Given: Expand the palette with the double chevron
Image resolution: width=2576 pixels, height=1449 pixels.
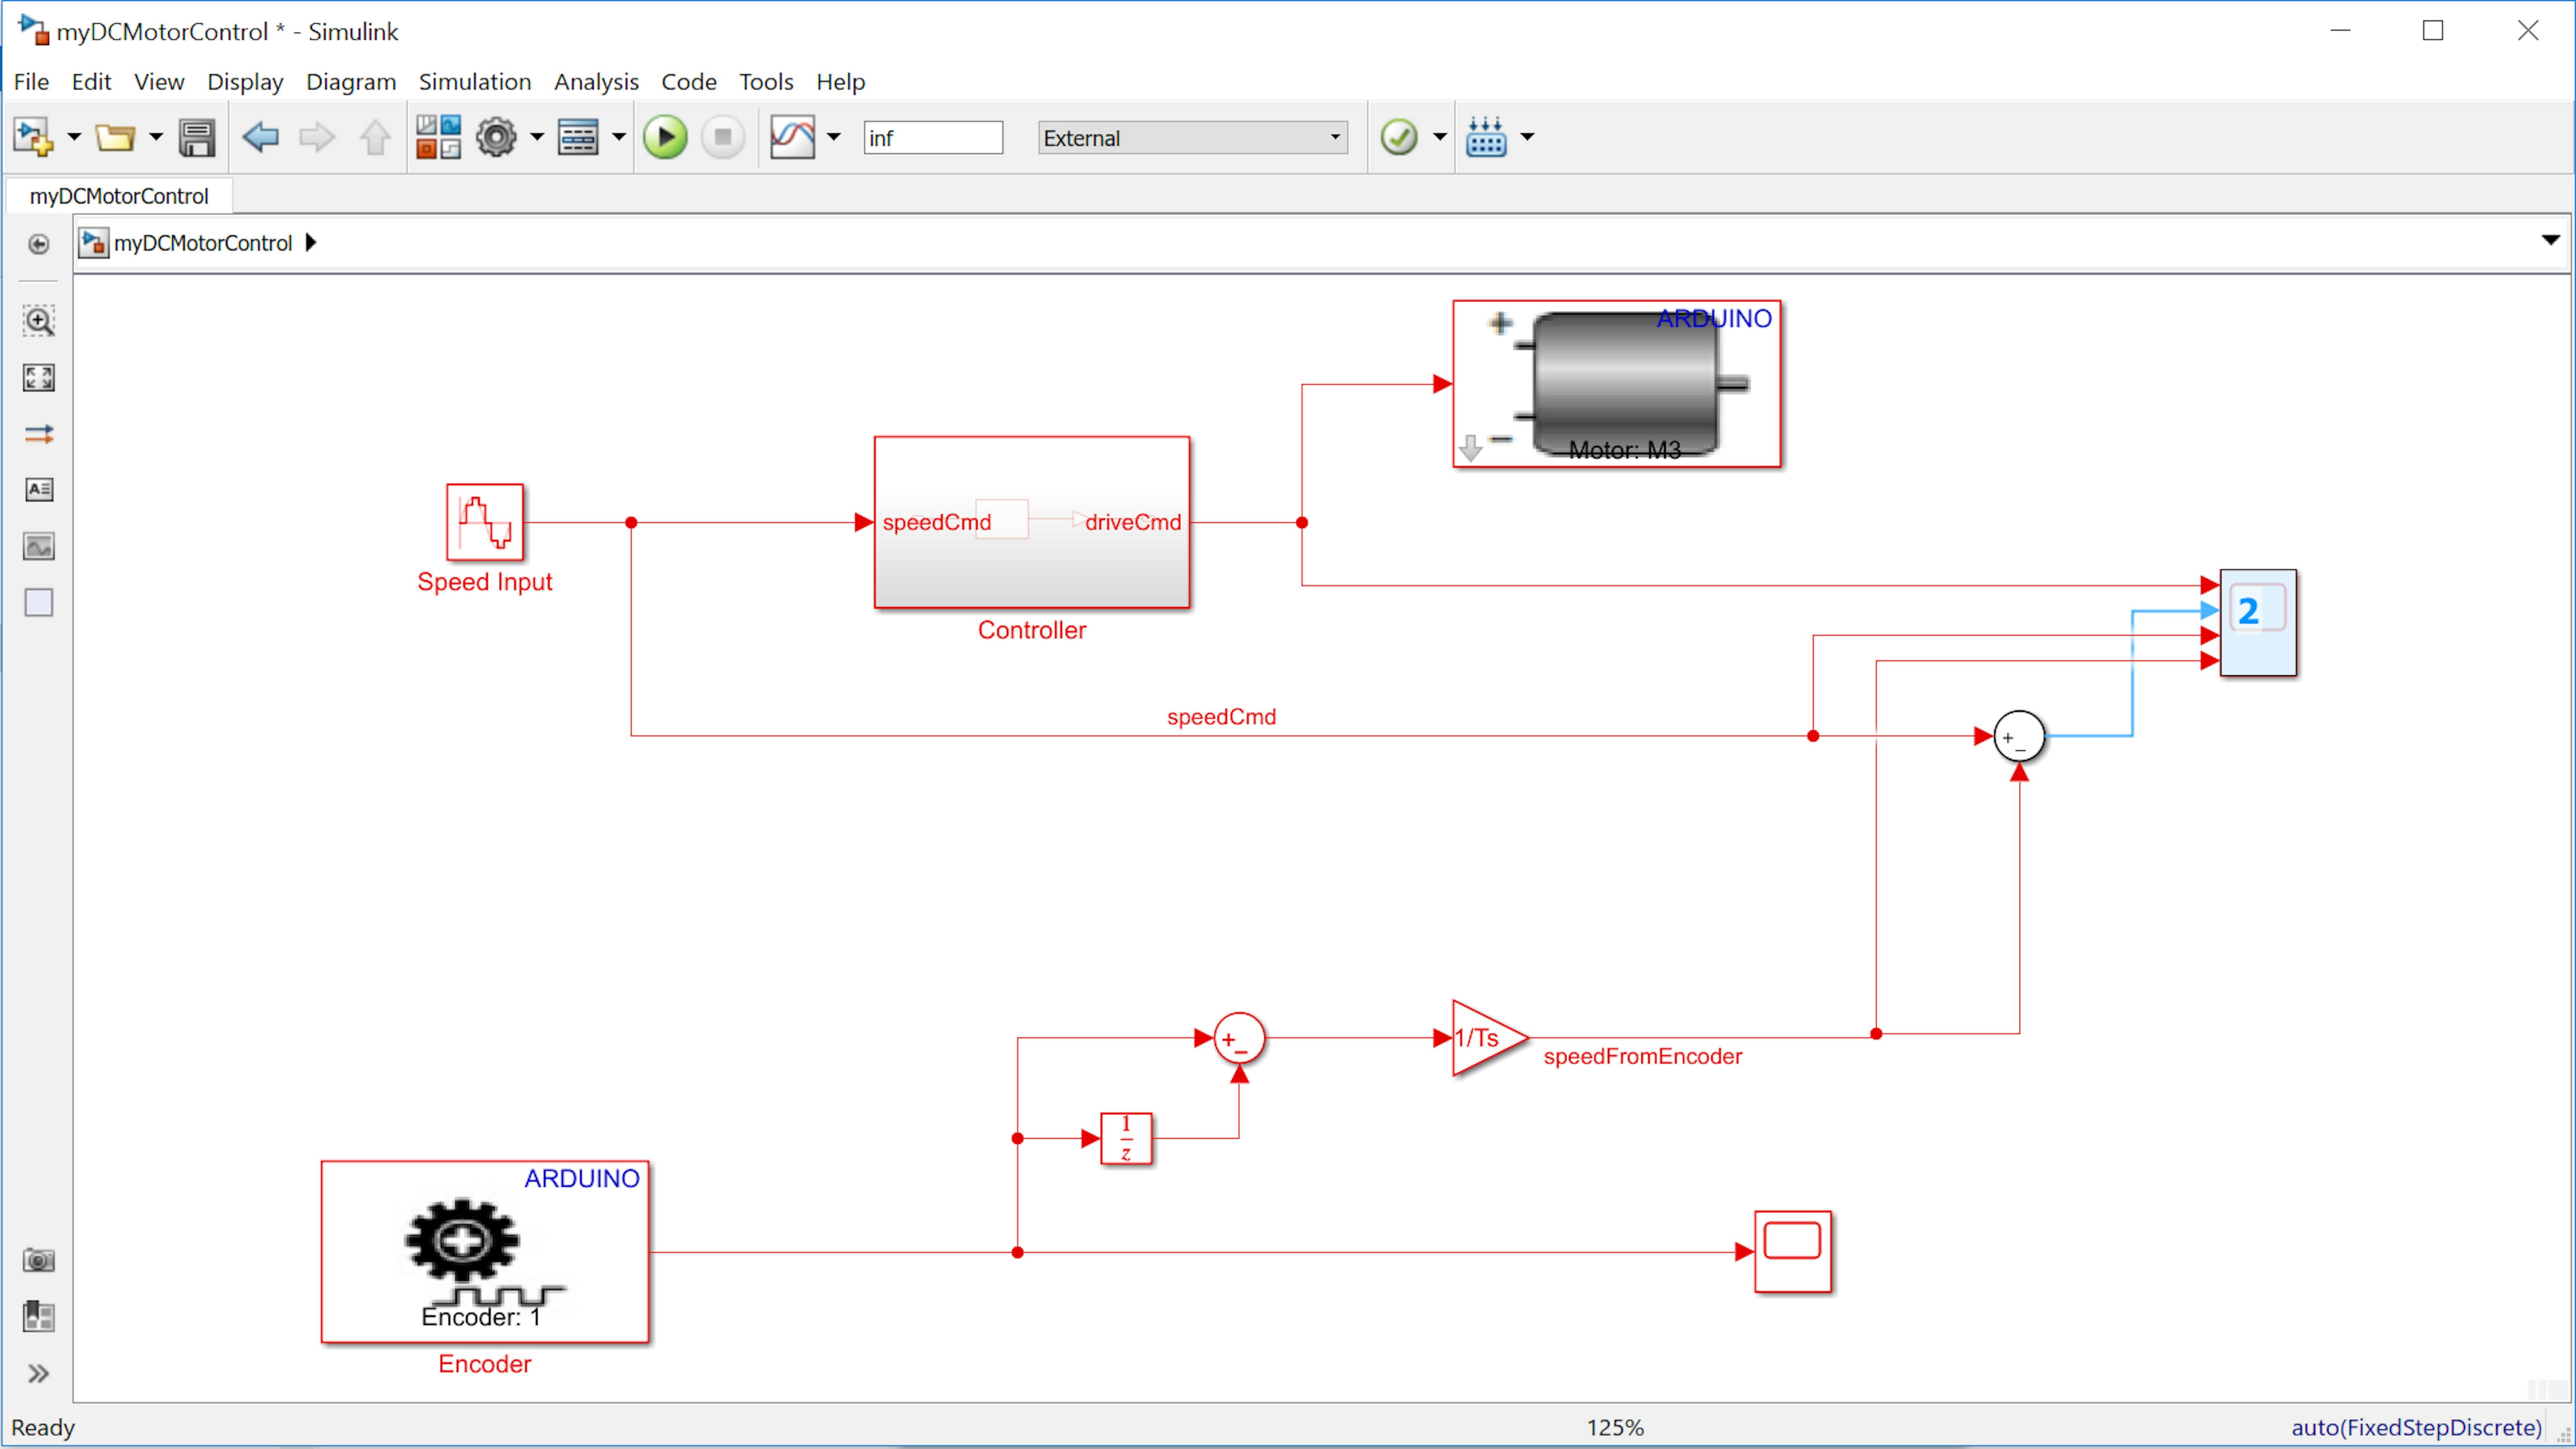Looking at the screenshot, I should [39, 1374].
